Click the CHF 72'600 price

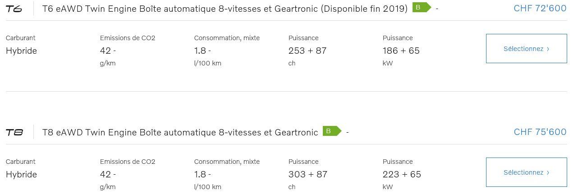540,8
